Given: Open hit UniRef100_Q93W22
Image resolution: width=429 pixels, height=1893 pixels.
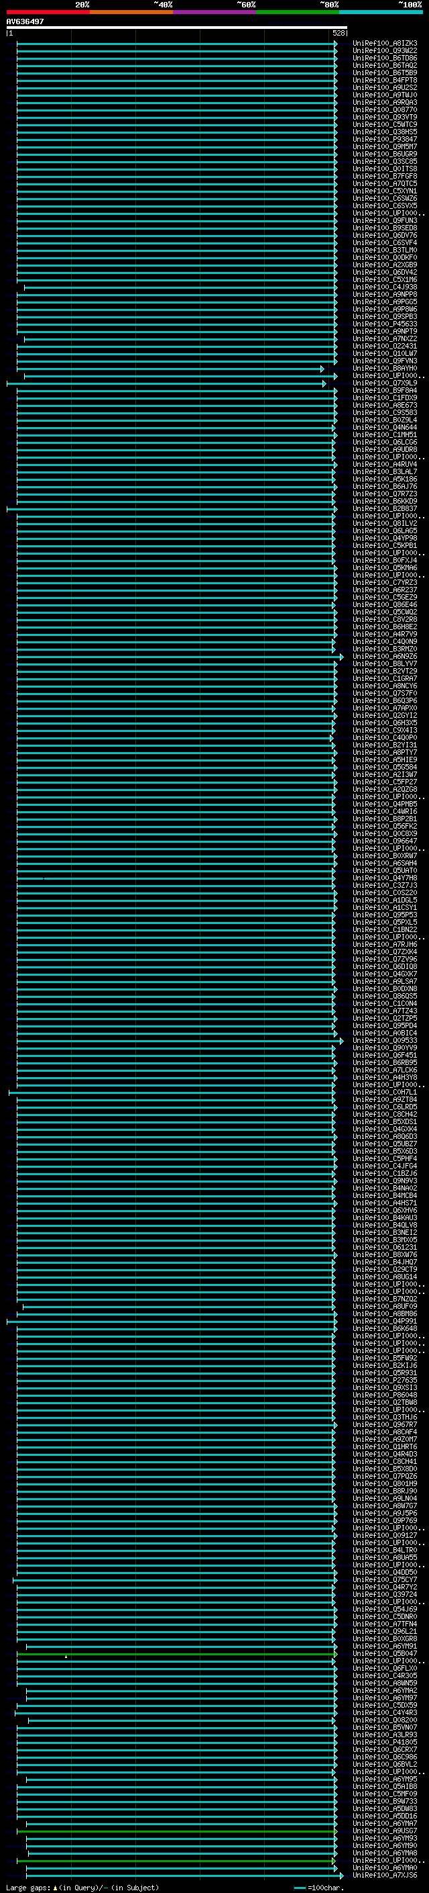Looking at the screenshot, I should tap(385, 51).
